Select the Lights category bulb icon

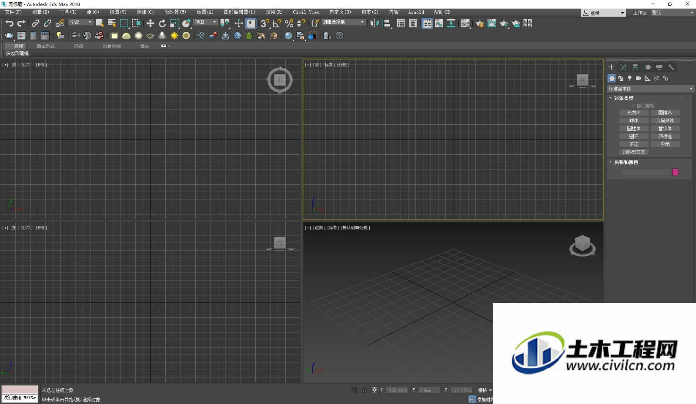629,78
